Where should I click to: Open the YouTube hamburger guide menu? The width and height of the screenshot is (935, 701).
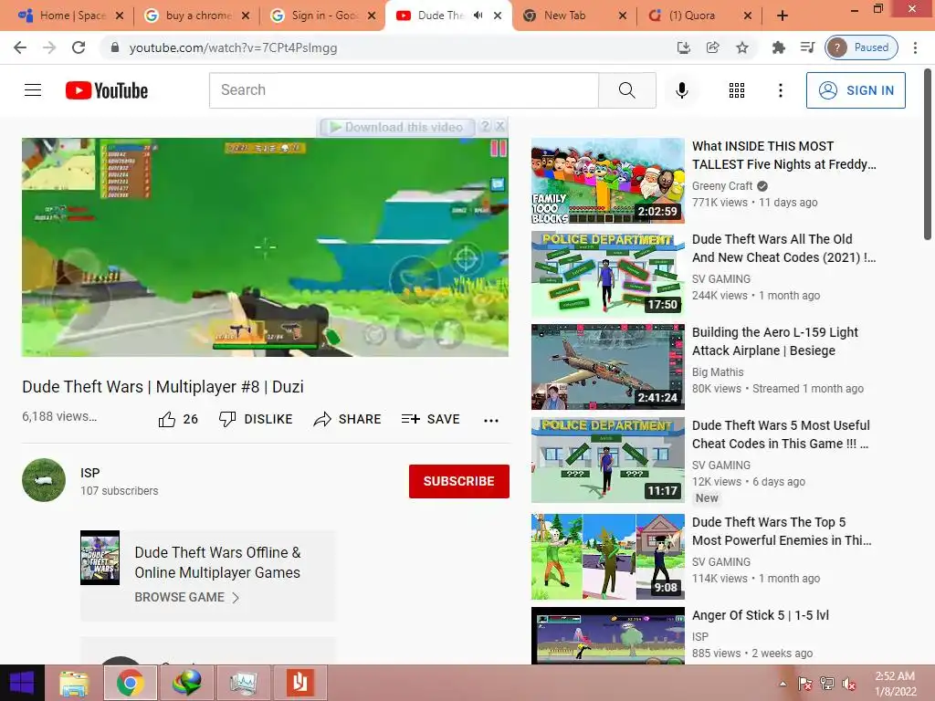(33, 90)
